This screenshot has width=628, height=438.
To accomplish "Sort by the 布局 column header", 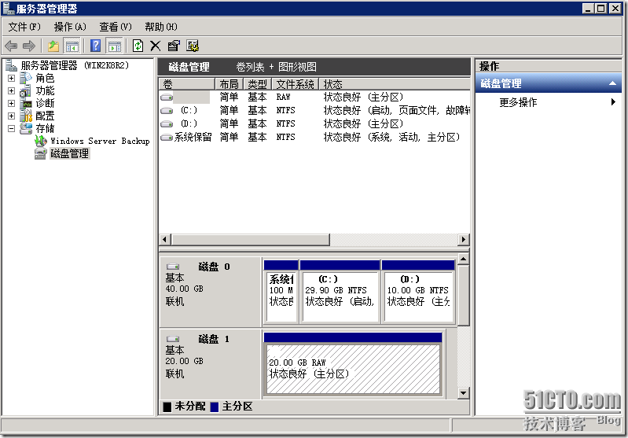I will pos(230,84).
